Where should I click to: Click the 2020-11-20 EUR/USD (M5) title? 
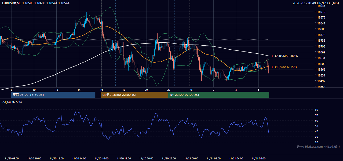coord(316,3)
